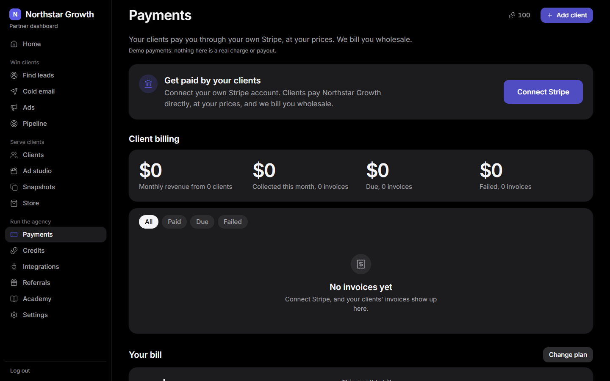Click the bank icon in Stripe card

point(148,84)
